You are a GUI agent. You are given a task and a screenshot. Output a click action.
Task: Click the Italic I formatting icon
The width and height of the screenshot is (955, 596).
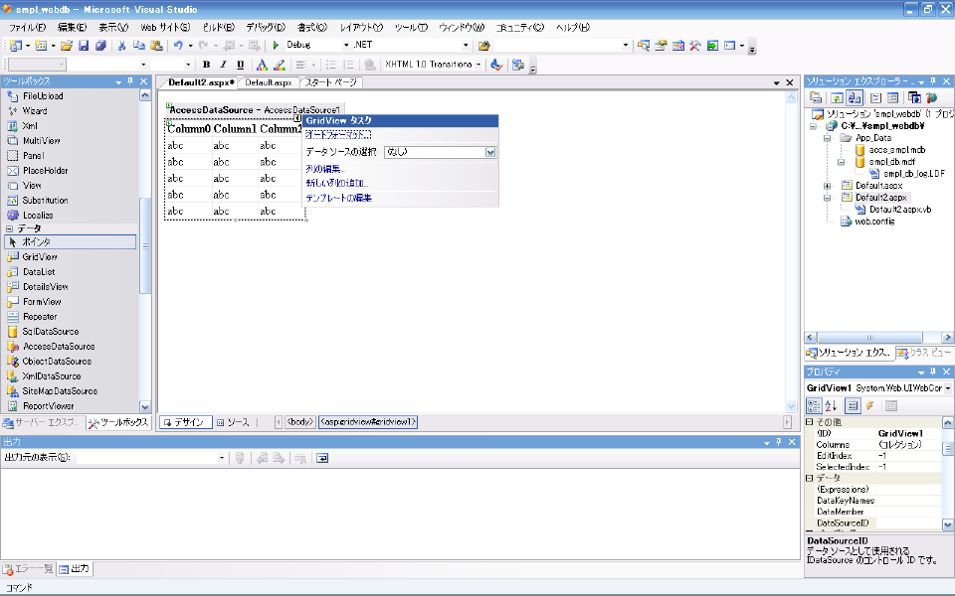[x=224, y=65]
